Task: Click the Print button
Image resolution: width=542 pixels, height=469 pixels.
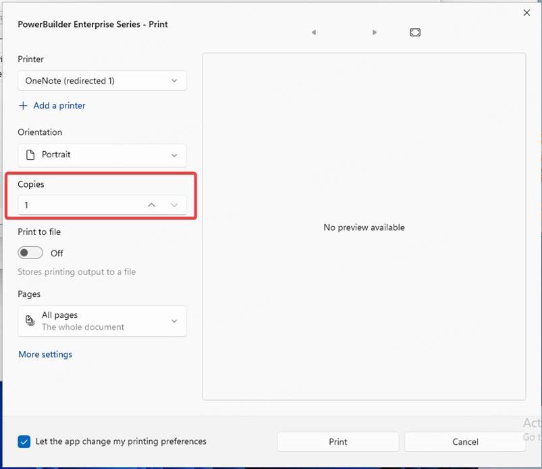Action: pyautogui.click(x=338, y=442)
